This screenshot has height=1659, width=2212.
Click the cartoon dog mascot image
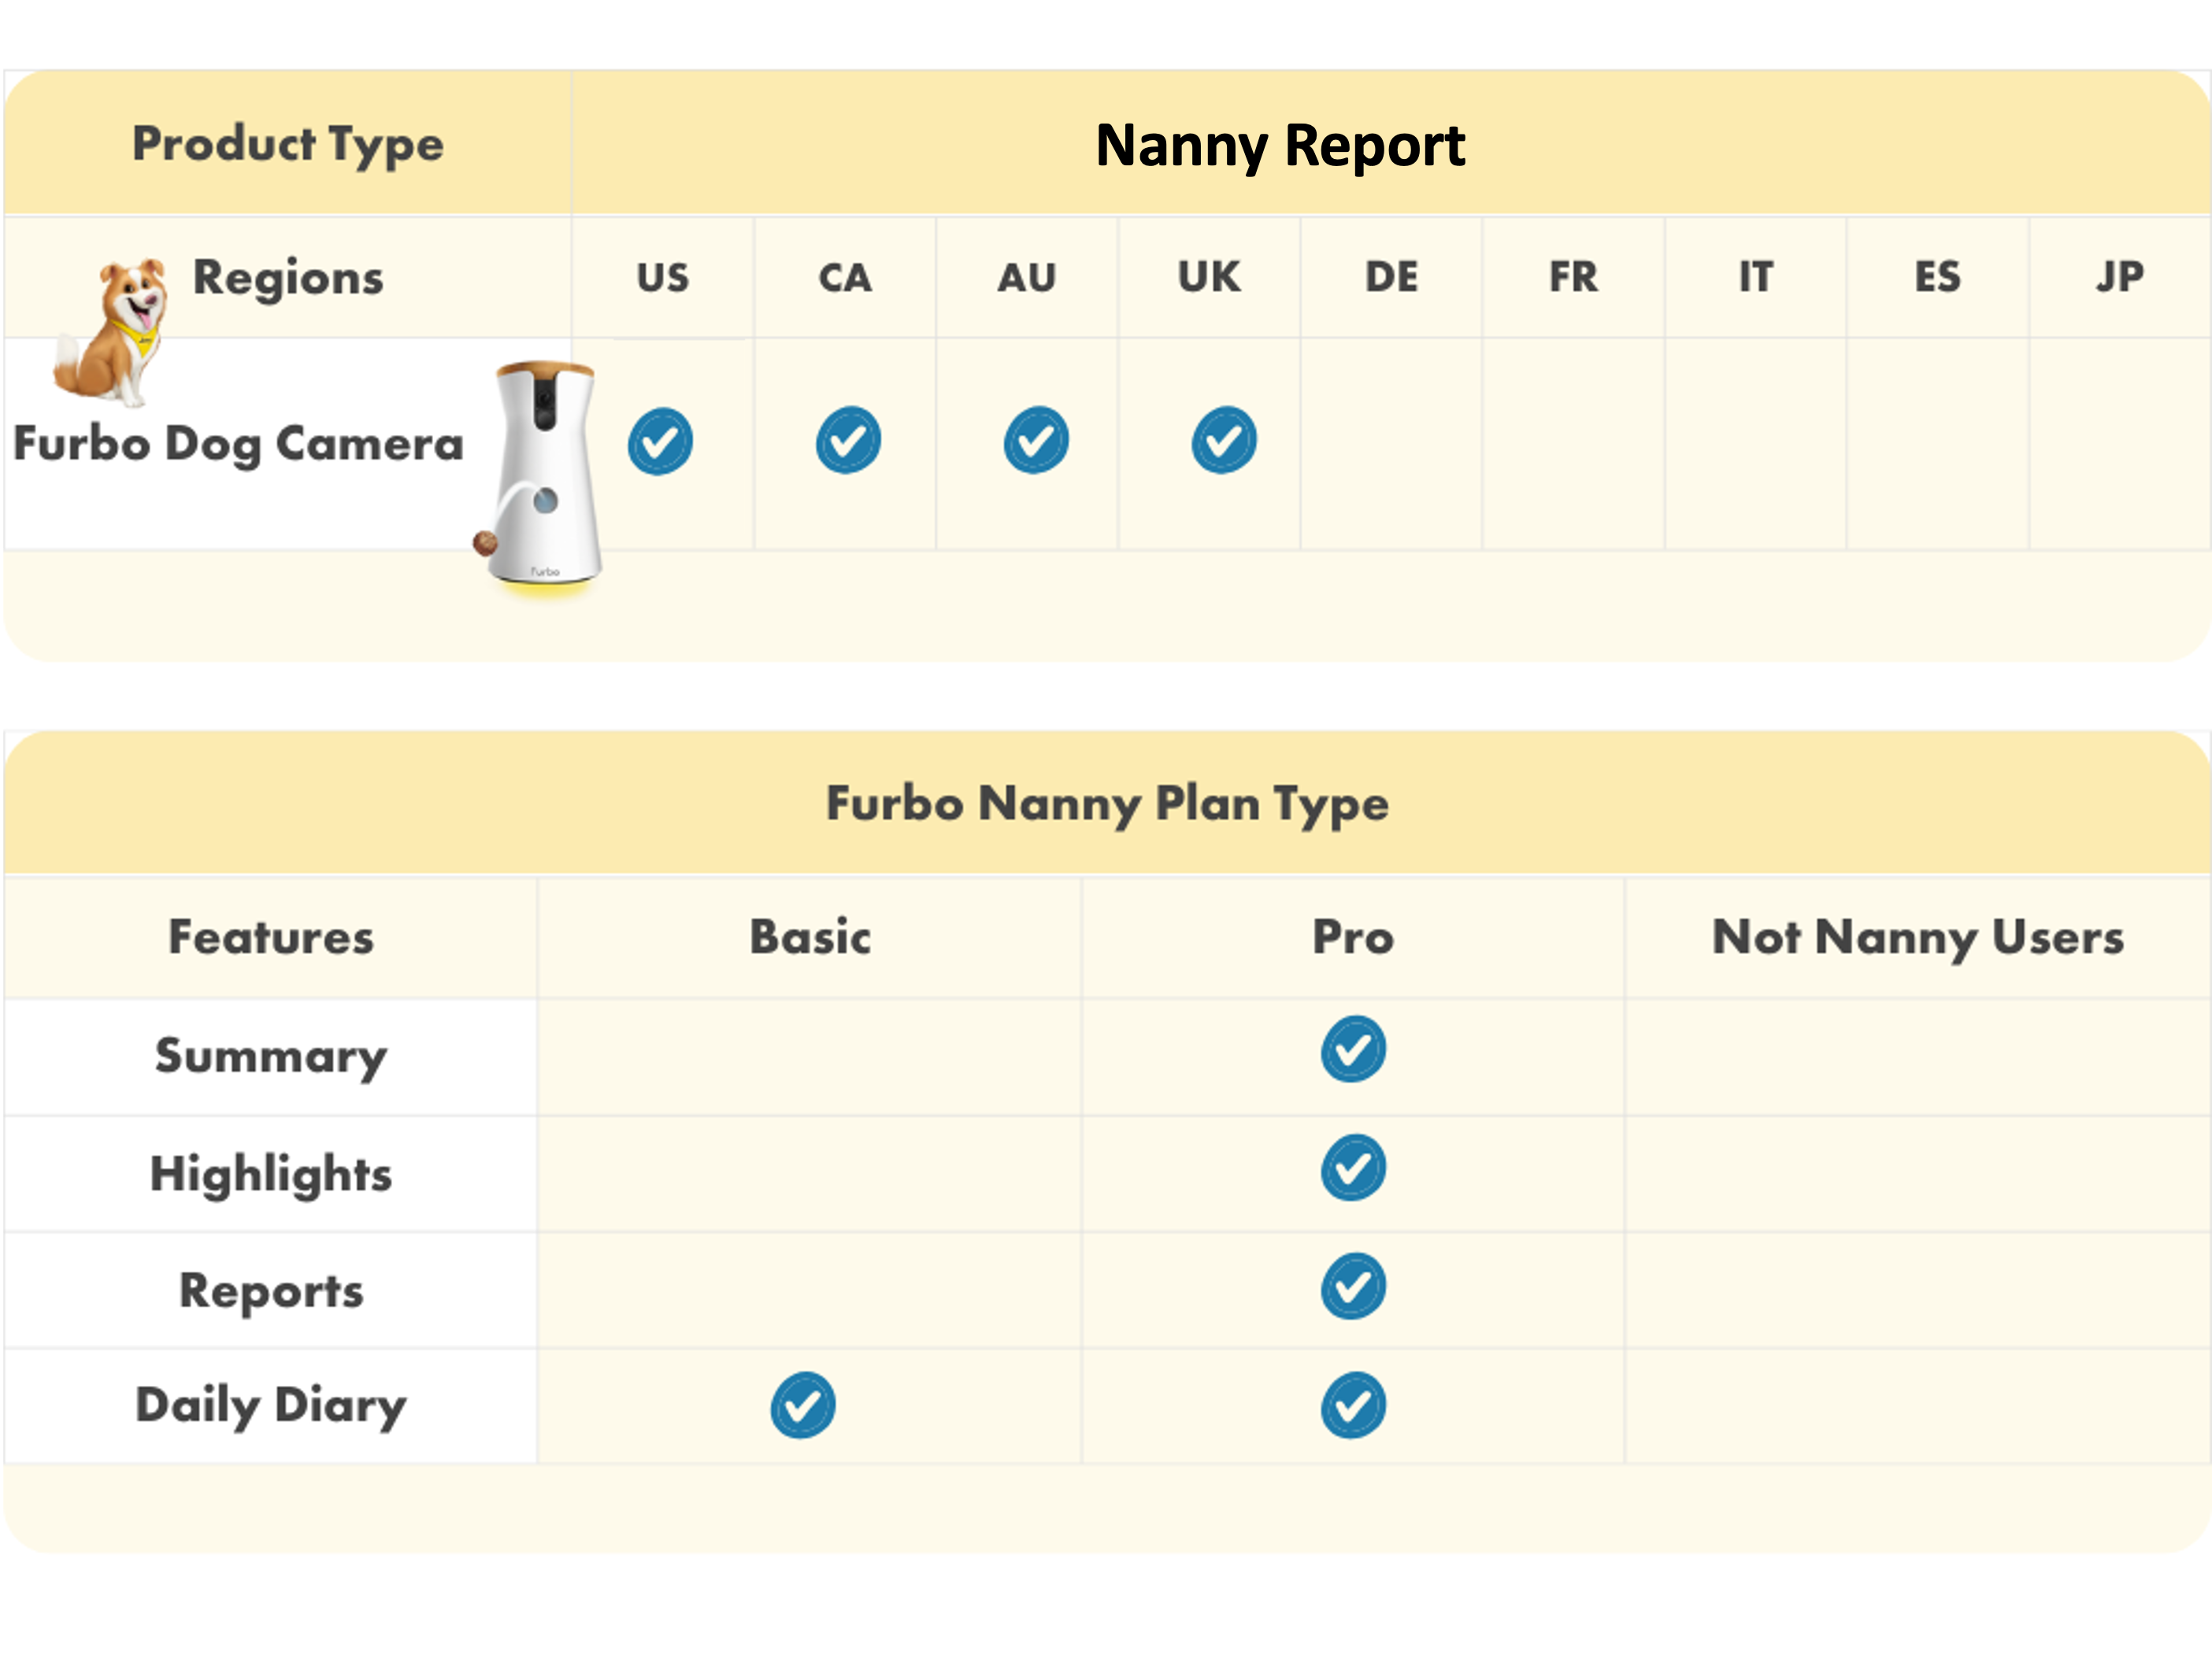tap(112, 332)
